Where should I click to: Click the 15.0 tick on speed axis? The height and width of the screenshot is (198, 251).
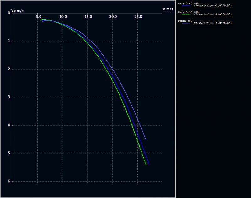click(x=88, y=16)
